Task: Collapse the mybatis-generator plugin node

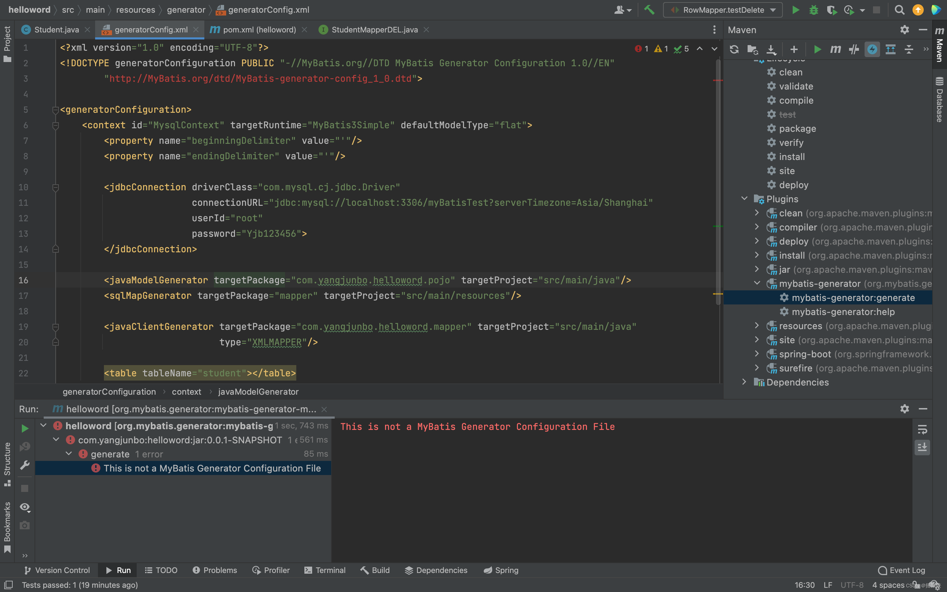Action: [757, 283]
